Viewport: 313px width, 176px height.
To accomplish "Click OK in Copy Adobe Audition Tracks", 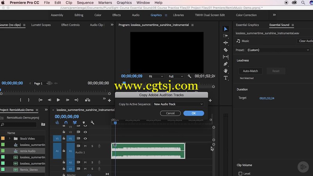I will pos(194,113).
